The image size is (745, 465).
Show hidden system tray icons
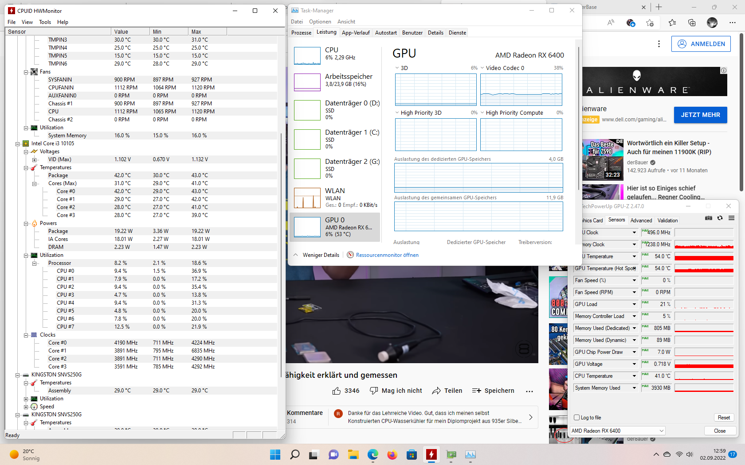[656, 454]
